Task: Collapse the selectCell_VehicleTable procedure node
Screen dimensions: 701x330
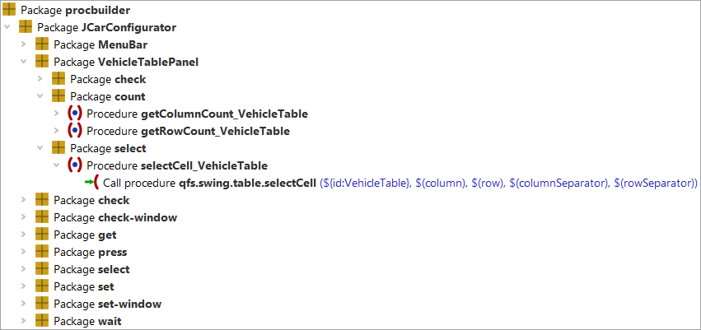Action: click(x=56, y=165)
